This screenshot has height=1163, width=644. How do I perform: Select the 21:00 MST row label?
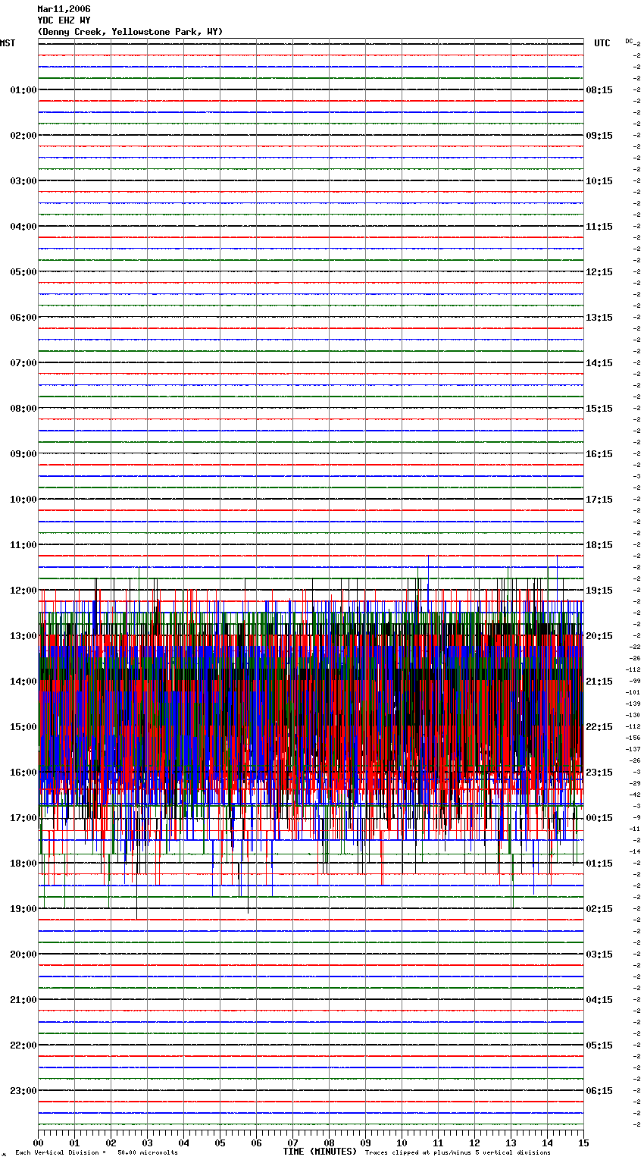[x=23, y=1000]
